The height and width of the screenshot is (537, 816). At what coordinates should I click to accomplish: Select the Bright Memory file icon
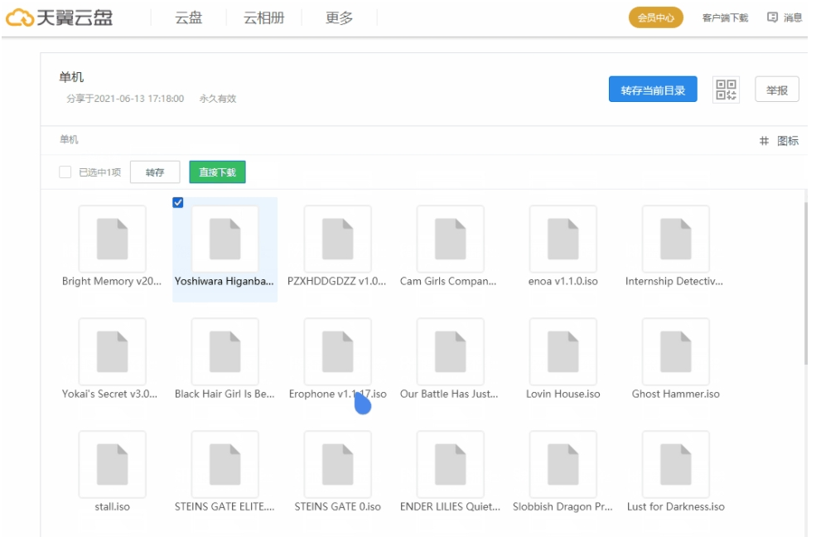pos(112,239)
